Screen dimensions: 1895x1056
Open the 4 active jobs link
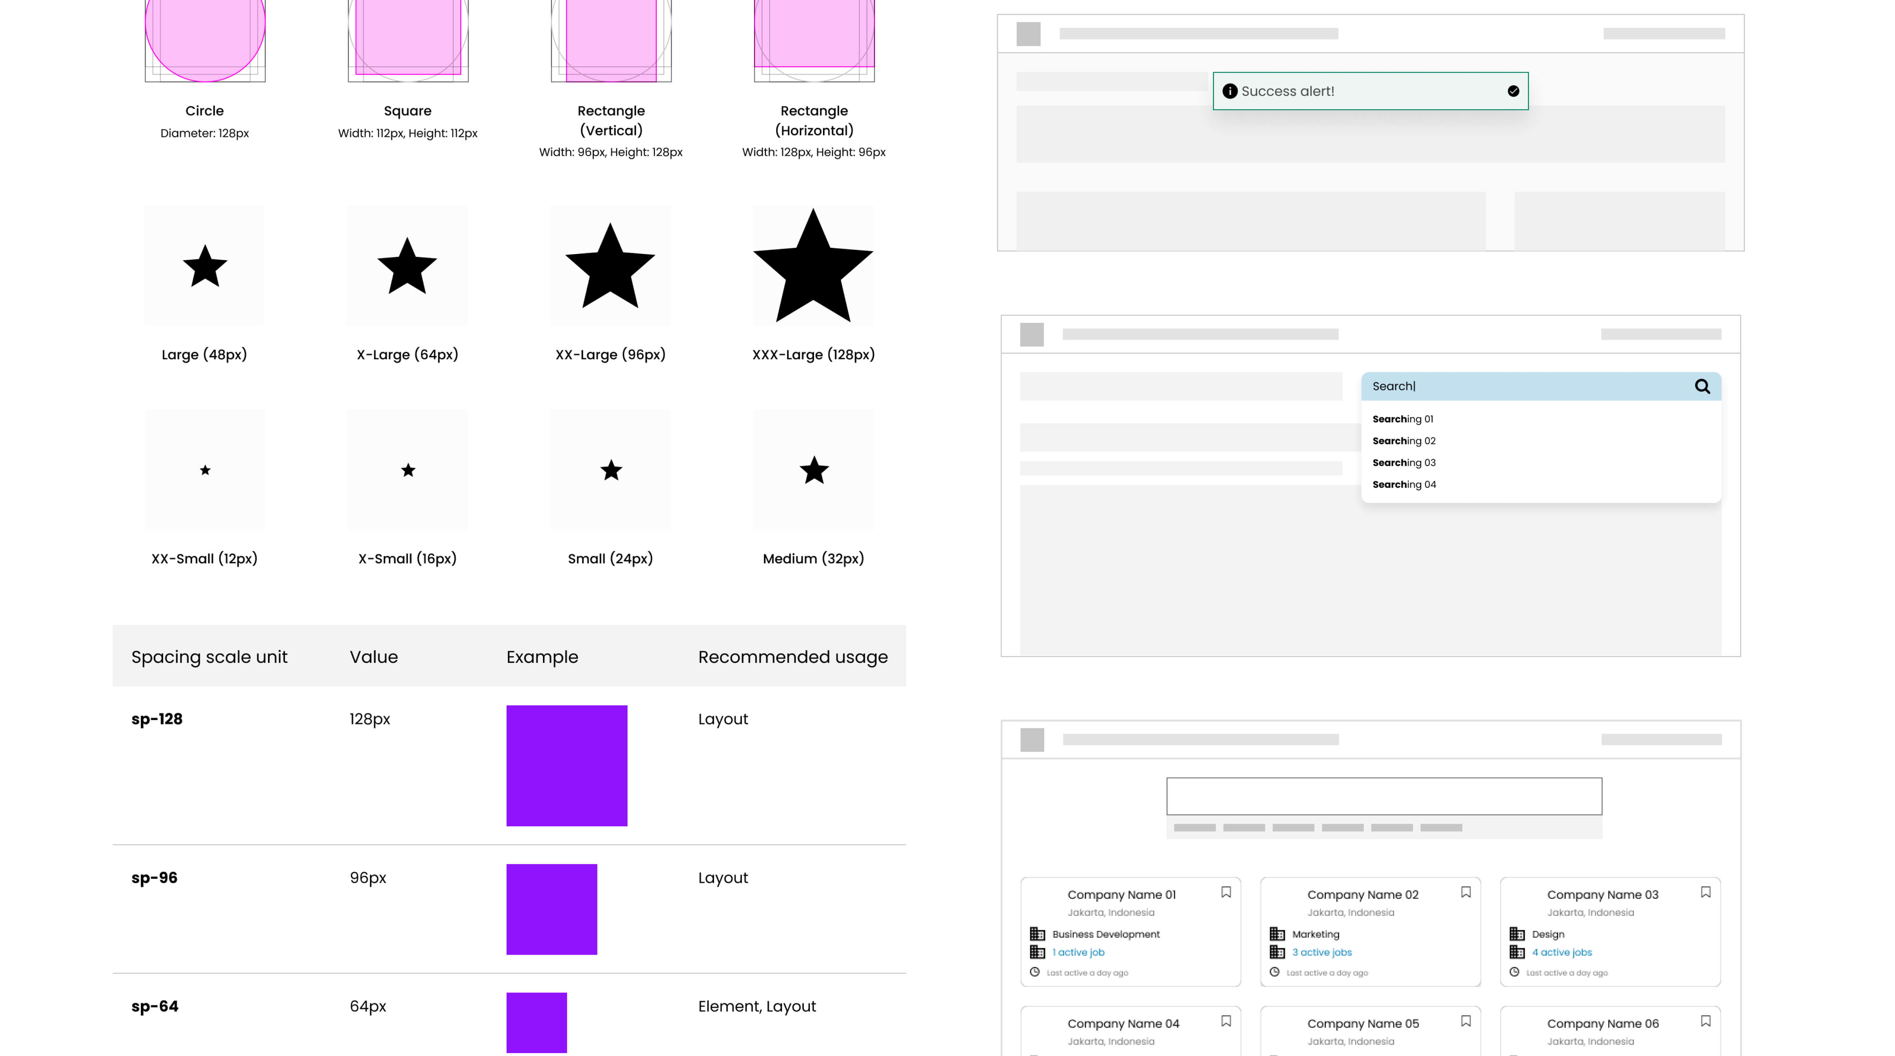(1562, 952)
